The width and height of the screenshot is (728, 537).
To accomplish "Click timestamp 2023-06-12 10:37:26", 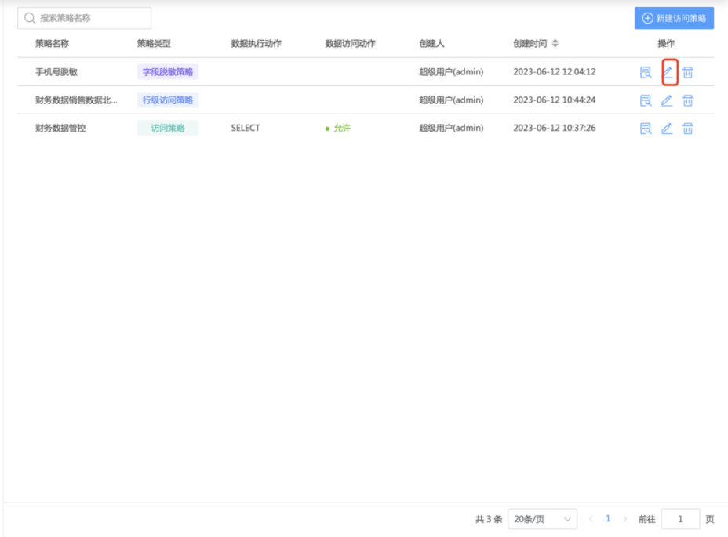I will tap(555, 128).
